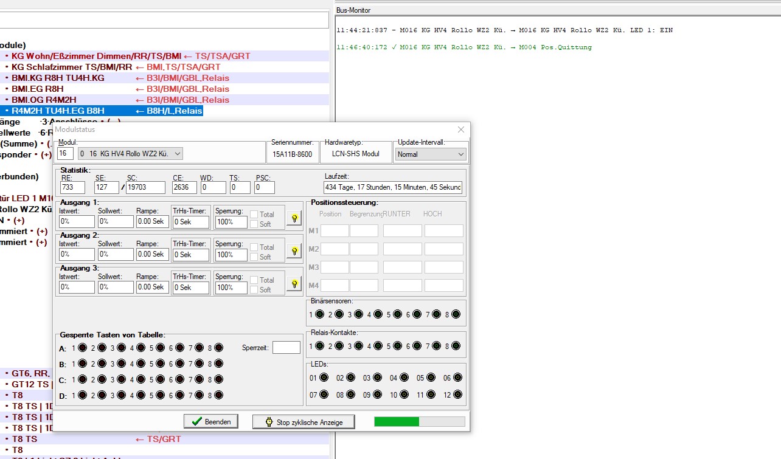The image size is (781, 459).
Task: Click table D key 8 lock indicator
Action: 218,396
